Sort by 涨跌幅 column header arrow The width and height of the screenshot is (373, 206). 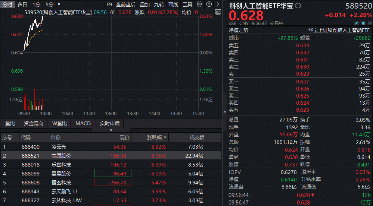[165, 137]
